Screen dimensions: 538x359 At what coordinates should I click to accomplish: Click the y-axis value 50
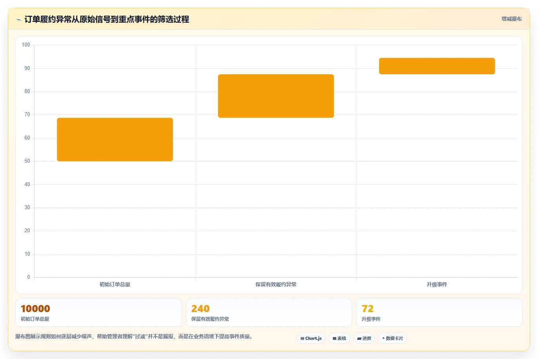27,161
